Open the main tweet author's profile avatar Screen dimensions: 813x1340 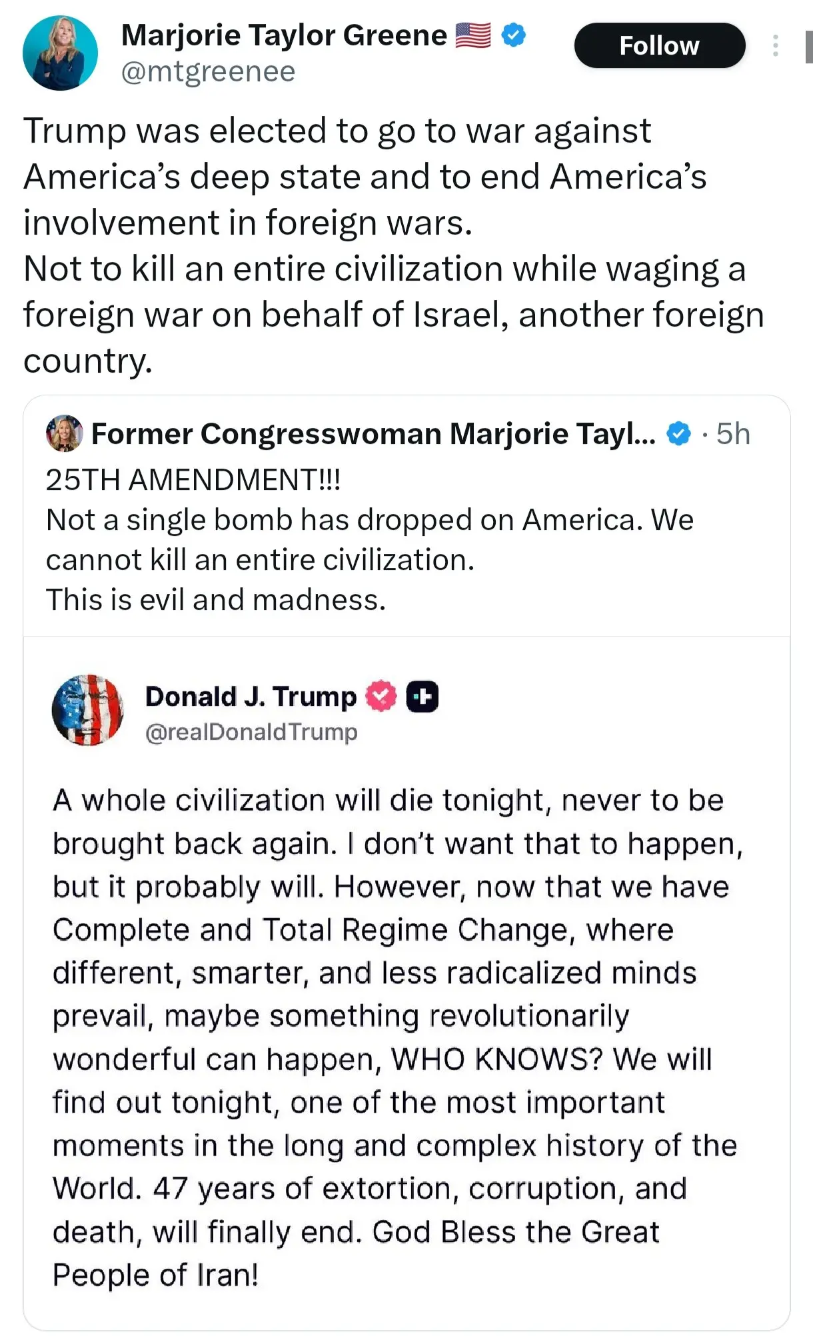coord(60,53)
